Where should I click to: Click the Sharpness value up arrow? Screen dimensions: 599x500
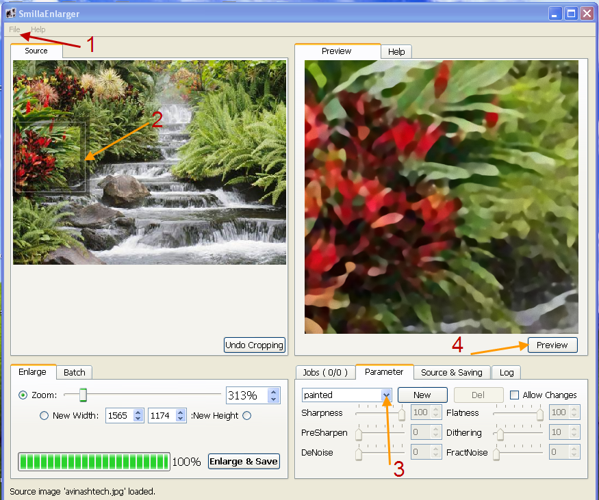[x=436, y=409]
